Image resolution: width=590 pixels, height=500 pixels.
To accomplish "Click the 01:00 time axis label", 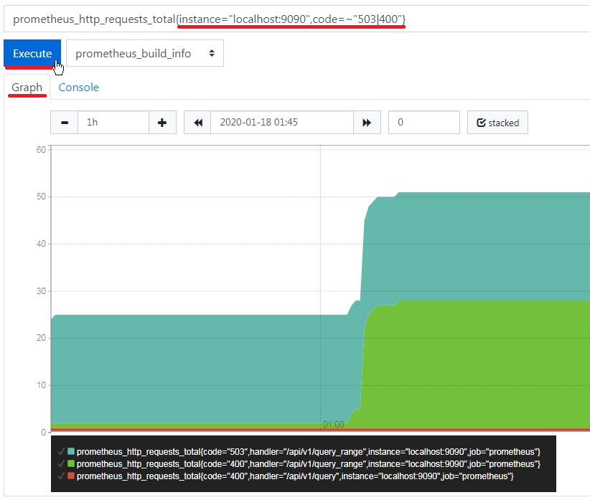I will click(333, 425).
